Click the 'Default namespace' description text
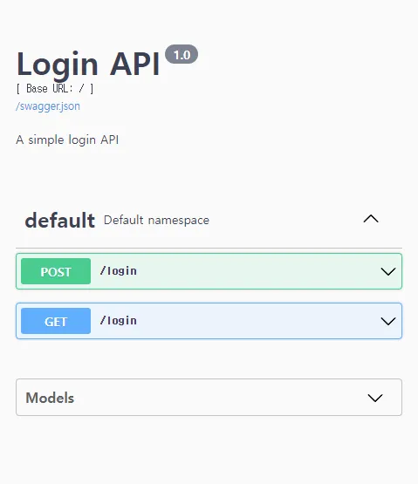Screen dimensions: 418x484 click(x=156, y=221)
